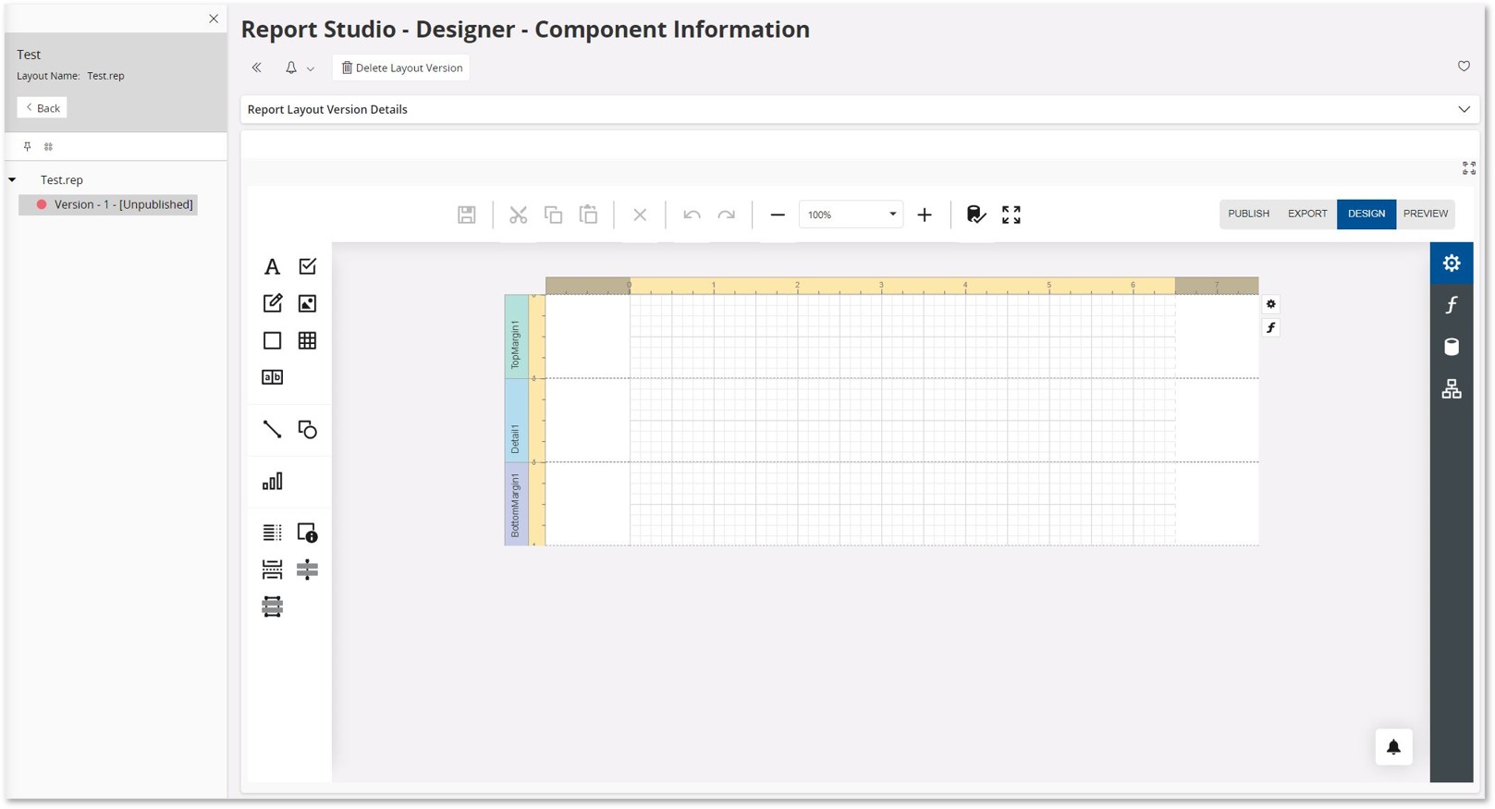Collapse Report Layout Version Details section

tap(1464, 109)
